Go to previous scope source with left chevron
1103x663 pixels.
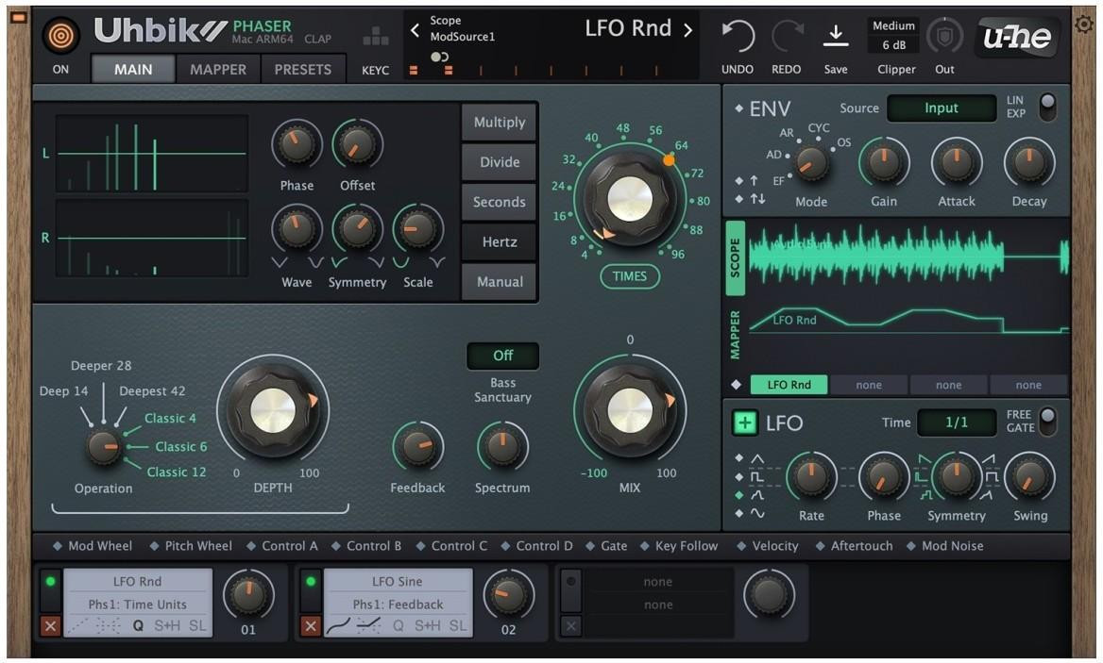pos(415,30)
